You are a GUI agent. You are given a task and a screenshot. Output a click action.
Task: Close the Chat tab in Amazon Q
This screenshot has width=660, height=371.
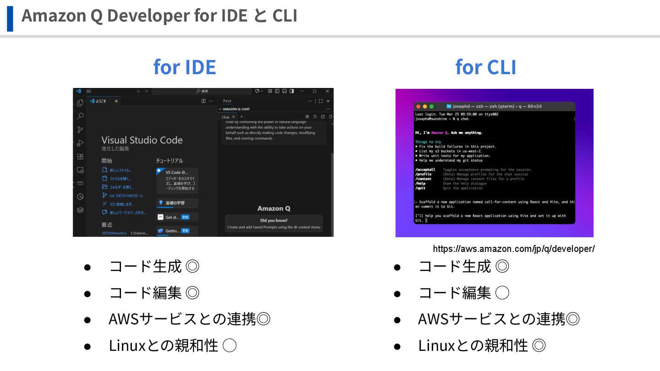[233, 117]
